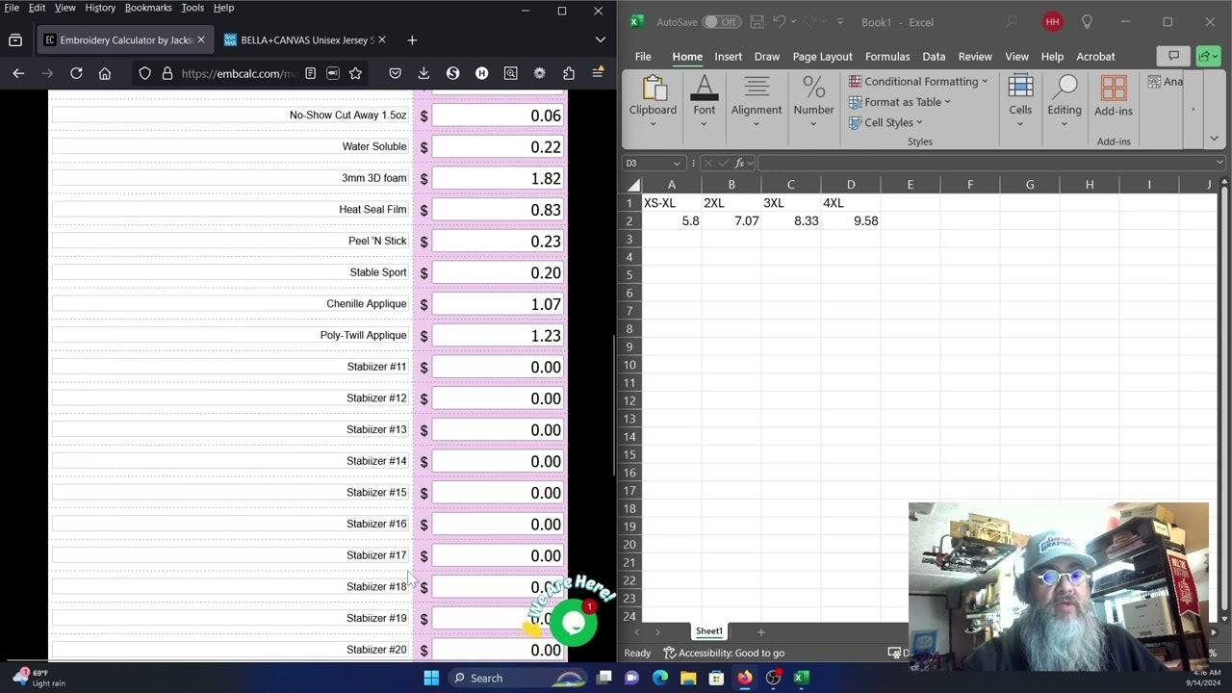
Task: Select cell D1 labeled 4XL
Action: coord(851,203)
